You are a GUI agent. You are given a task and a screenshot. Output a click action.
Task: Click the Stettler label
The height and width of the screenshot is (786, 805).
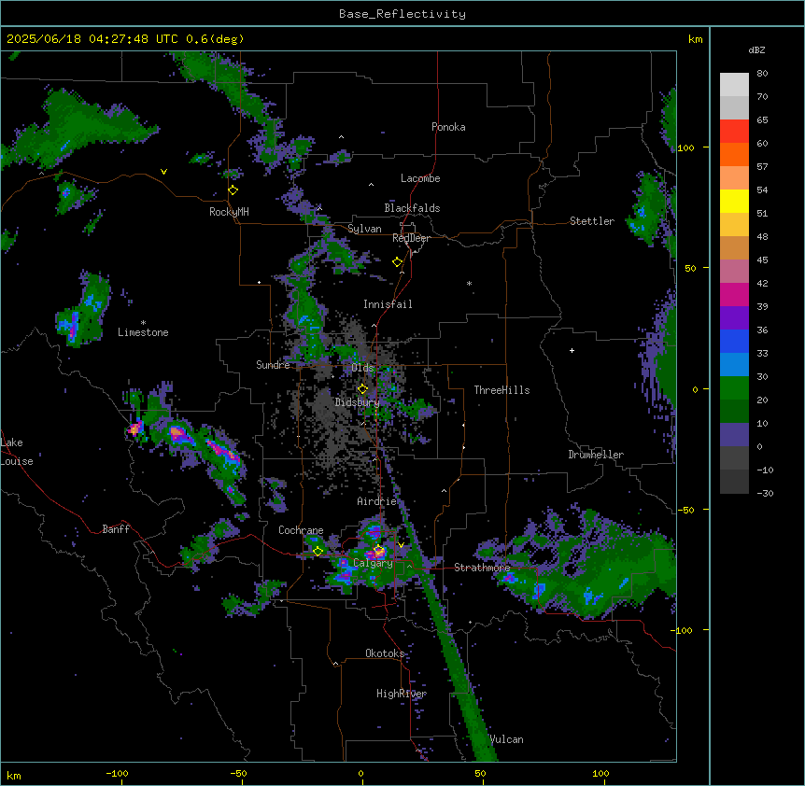pyautogui.click(x=592, y=221)
